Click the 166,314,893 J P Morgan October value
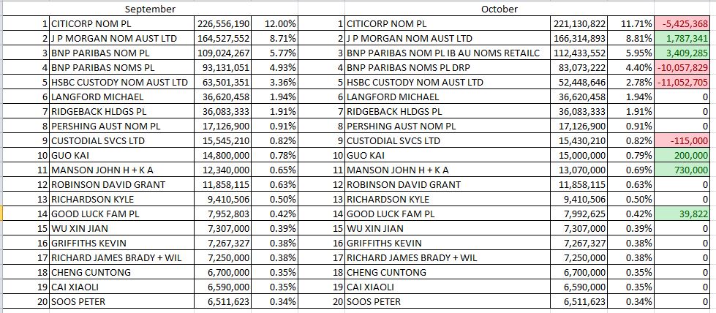Viewport: 716px width, 313px height. click(580, 38)
